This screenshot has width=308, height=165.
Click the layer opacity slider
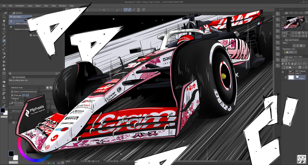[298, 60]
